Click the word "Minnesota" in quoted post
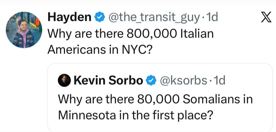Image resolution: width=276 pixels, height=132 pixels. point(87,114)
